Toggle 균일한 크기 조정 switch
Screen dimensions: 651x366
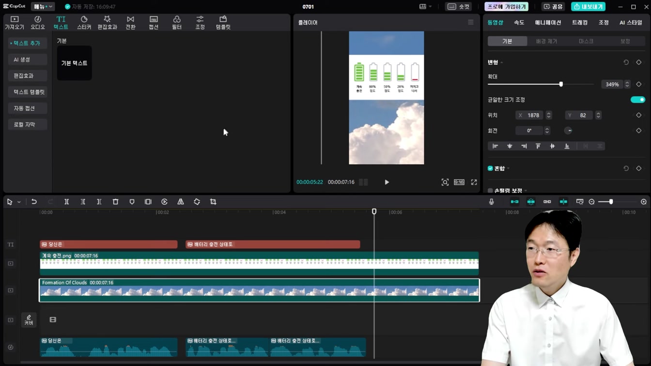[638, 100]
